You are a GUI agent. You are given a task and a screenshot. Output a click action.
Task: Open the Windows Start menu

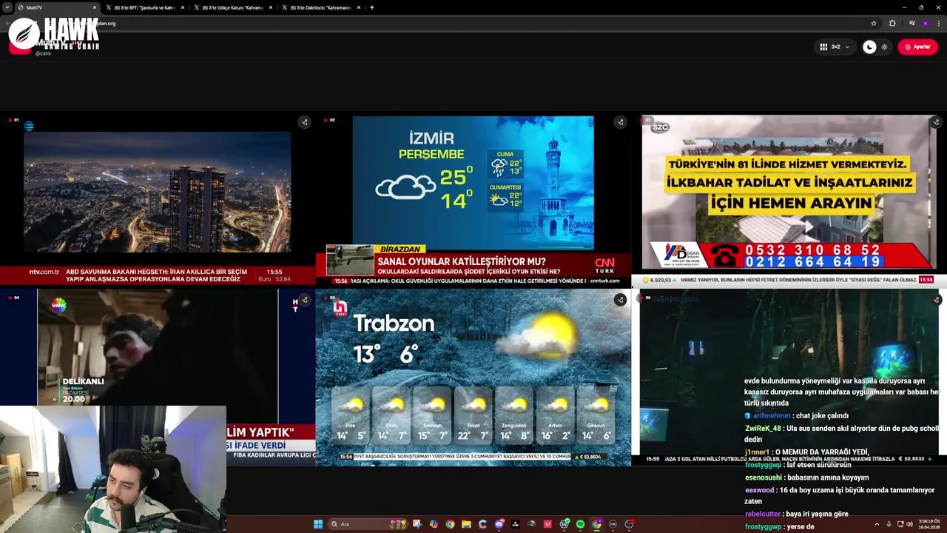pos(318,524)
